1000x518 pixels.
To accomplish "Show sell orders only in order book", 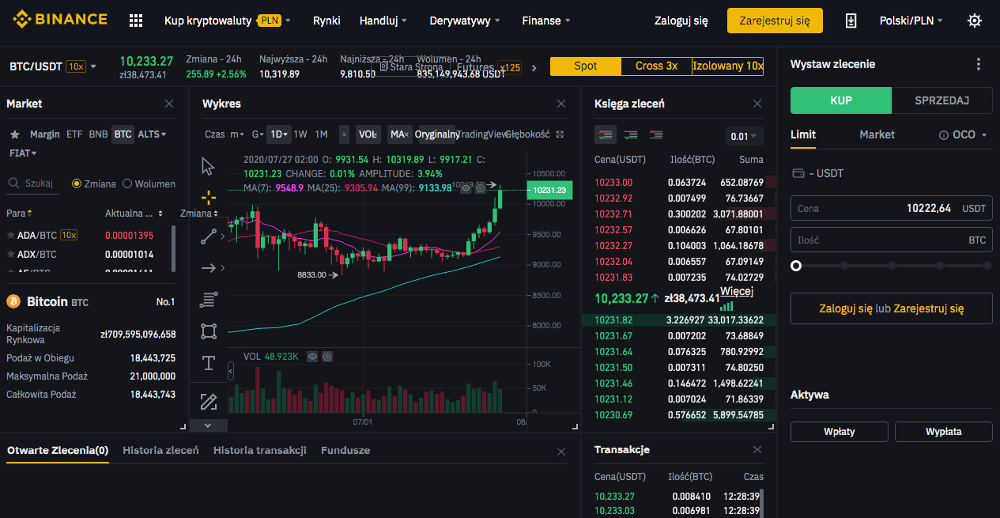I will 655,135.
